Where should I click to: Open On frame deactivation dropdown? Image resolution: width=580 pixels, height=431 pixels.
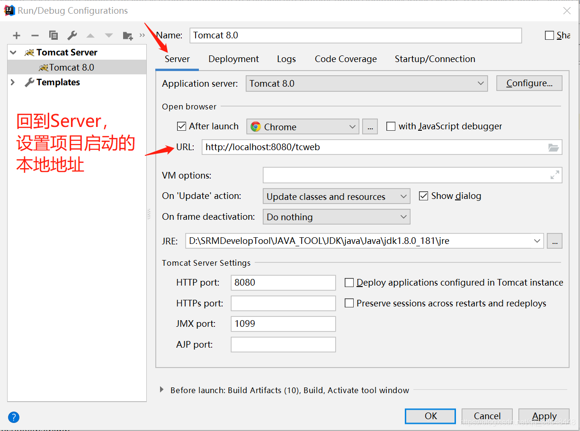[x=337, y=217]
